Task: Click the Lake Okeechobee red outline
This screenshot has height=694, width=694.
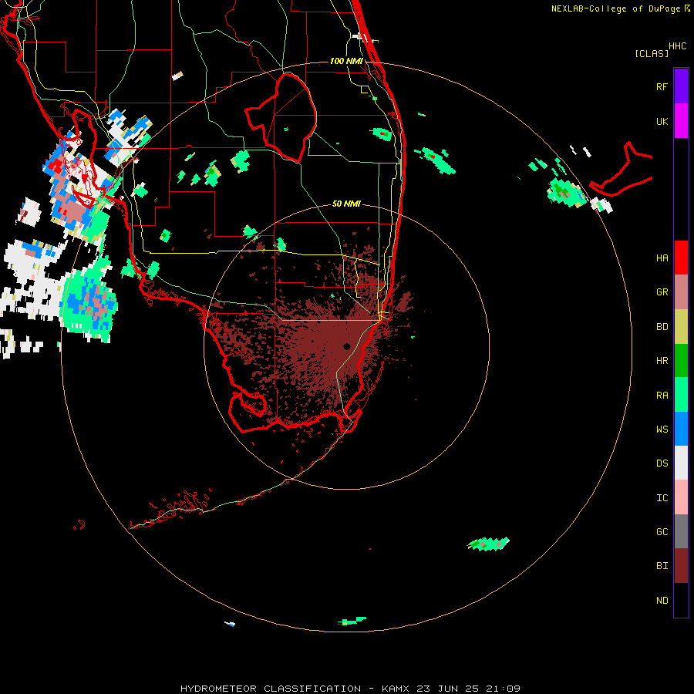Action: coord(281,119)
